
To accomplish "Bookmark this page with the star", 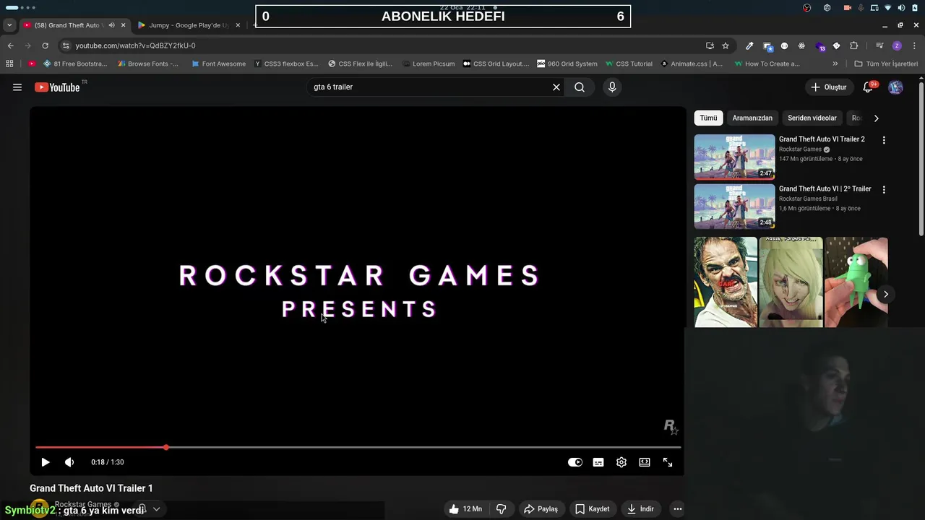I will (726, 45).
